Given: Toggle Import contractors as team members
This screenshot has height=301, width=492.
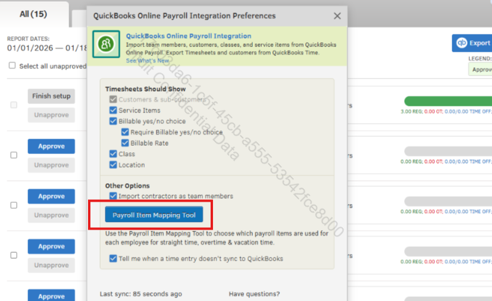Looking at the screenshot, I should [x=113, y=196].
